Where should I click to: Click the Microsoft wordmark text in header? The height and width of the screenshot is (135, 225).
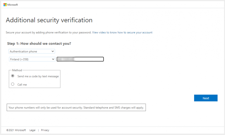click(x=13, y=5)
